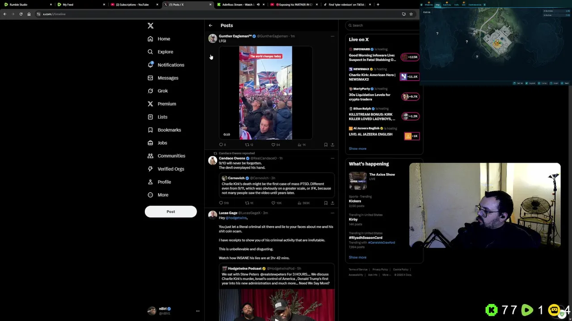Screen dimensions: 572x321
Task: Click Show more under What's happening
Action: click(357, 257)
